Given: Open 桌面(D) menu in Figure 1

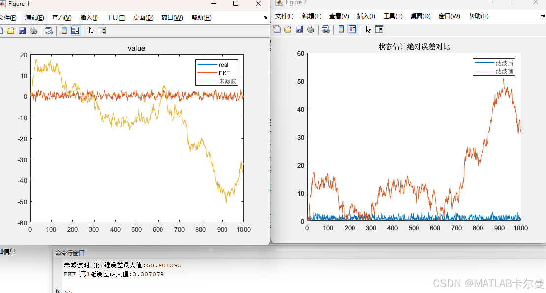Looking at the screenshot, I should [x=143, y=18].
